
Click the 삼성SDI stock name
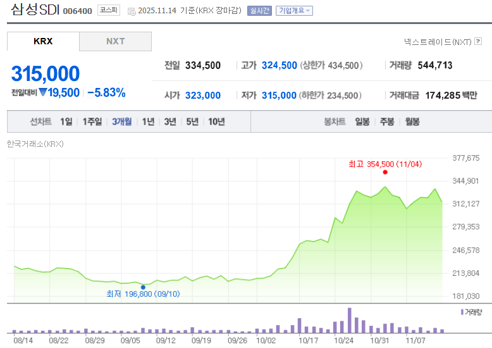coord(35,9)
